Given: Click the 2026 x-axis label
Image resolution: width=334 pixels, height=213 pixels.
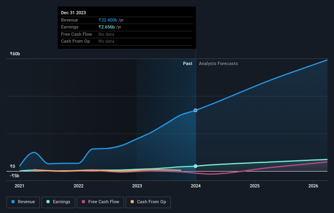Looking at the screenshot, I should click(x=313, y=186).
